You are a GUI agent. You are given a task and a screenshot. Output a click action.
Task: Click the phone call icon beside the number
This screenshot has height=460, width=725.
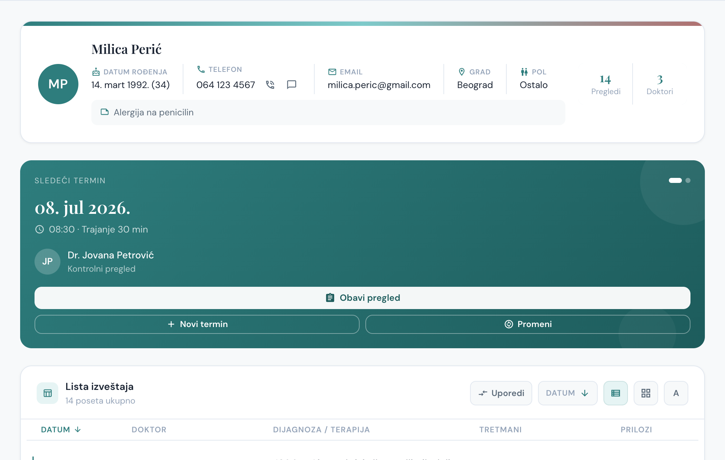coord(270,85)
